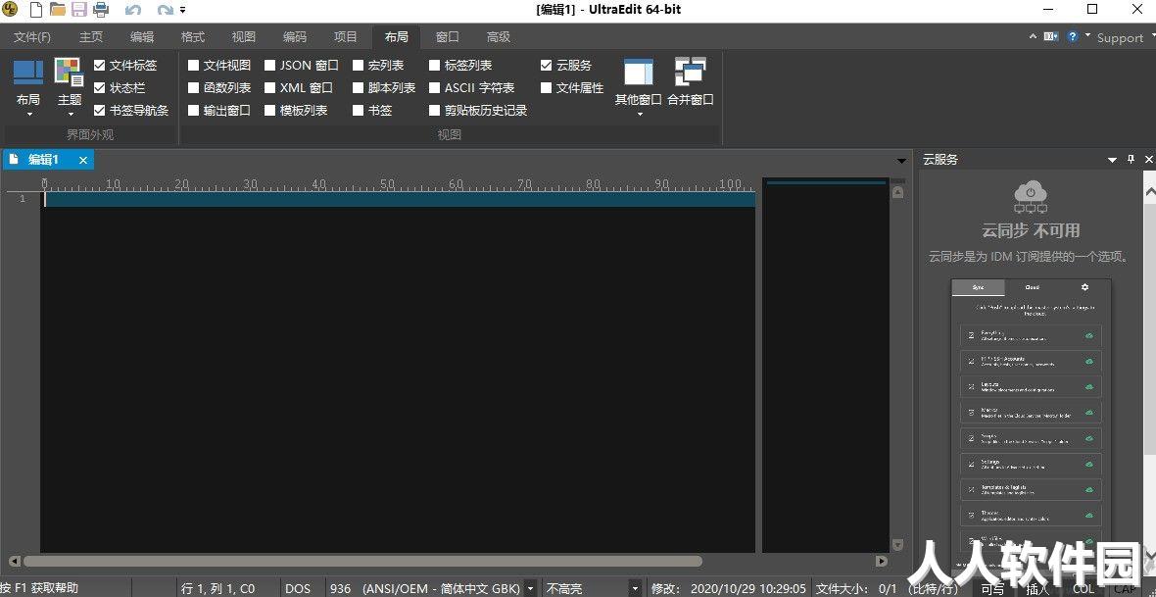Enable the XML 窗口 checkbox
This screenshot has width=1156, height=597.
point(269,88)
